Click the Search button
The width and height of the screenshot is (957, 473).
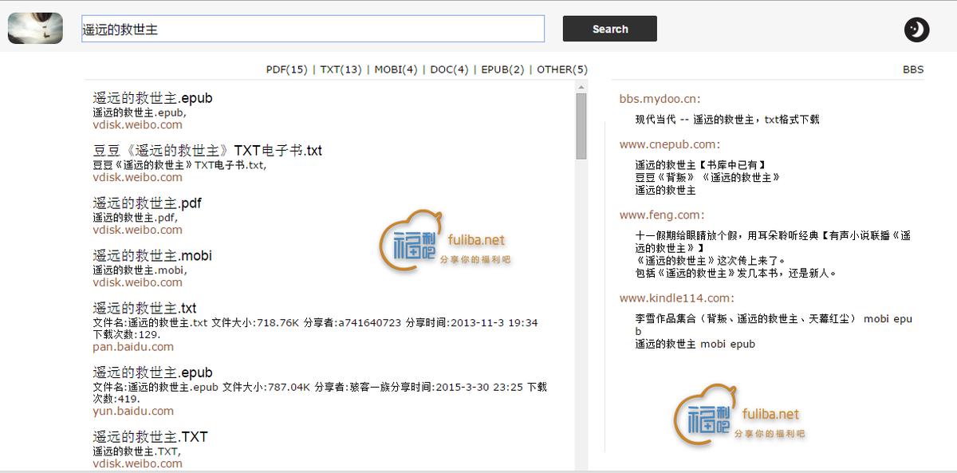coord(610,29)
